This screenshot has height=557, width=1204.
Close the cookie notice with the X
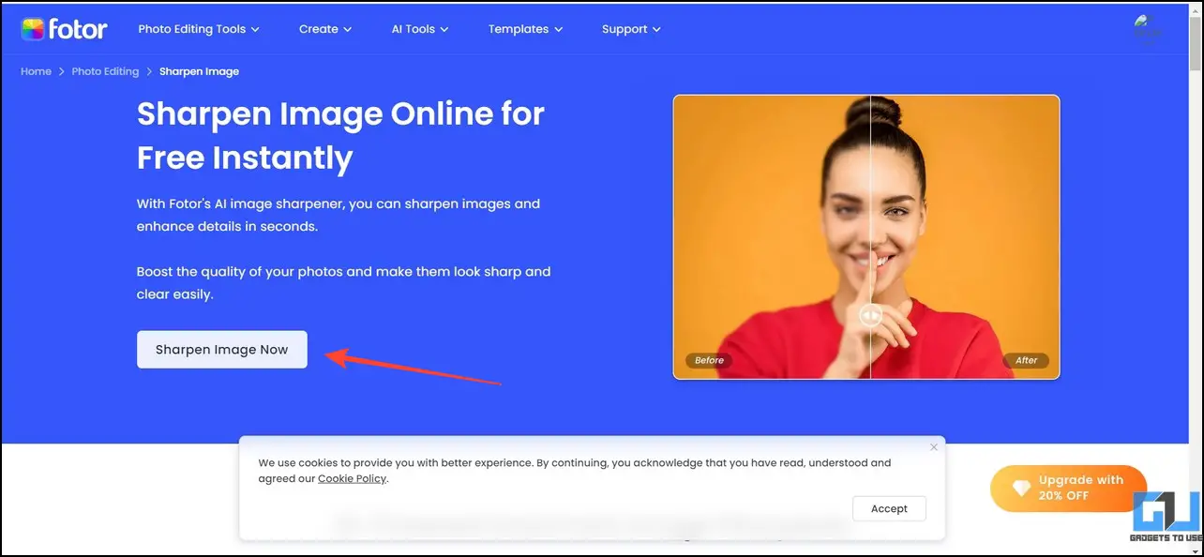[x=933, y=447]
